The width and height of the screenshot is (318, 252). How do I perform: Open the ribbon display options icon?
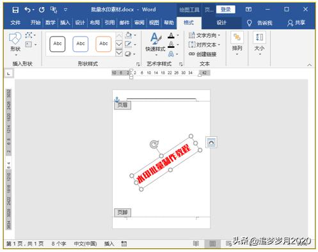[248, 10]
